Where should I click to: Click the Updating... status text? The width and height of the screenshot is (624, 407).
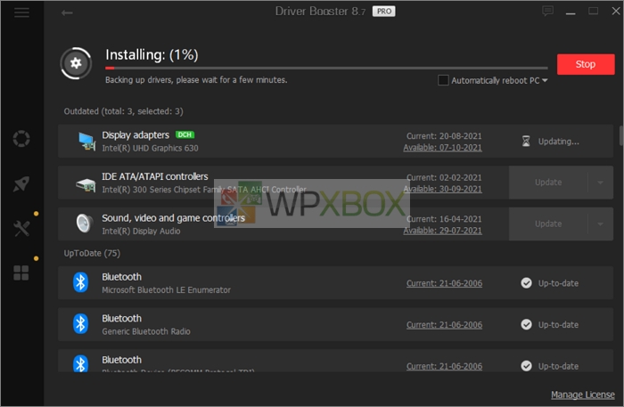(558, 142)
